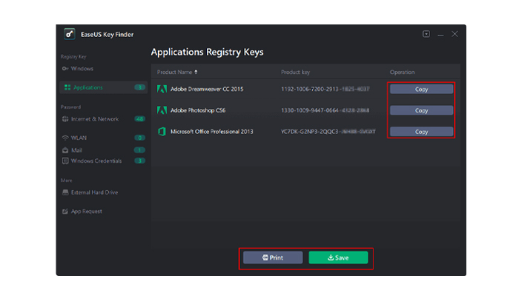Save the registry keys list

[x=338, y=258]
